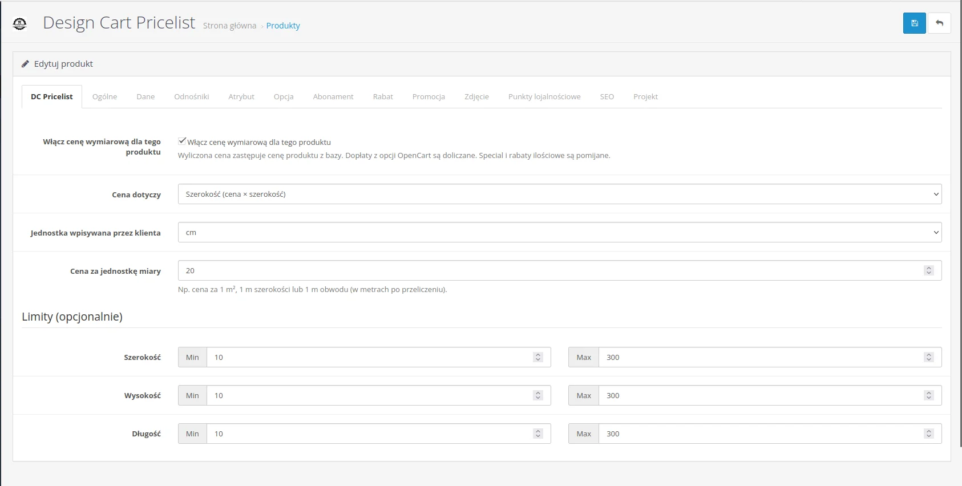Switch to the Projekt tab

click(x=645, y=96)
